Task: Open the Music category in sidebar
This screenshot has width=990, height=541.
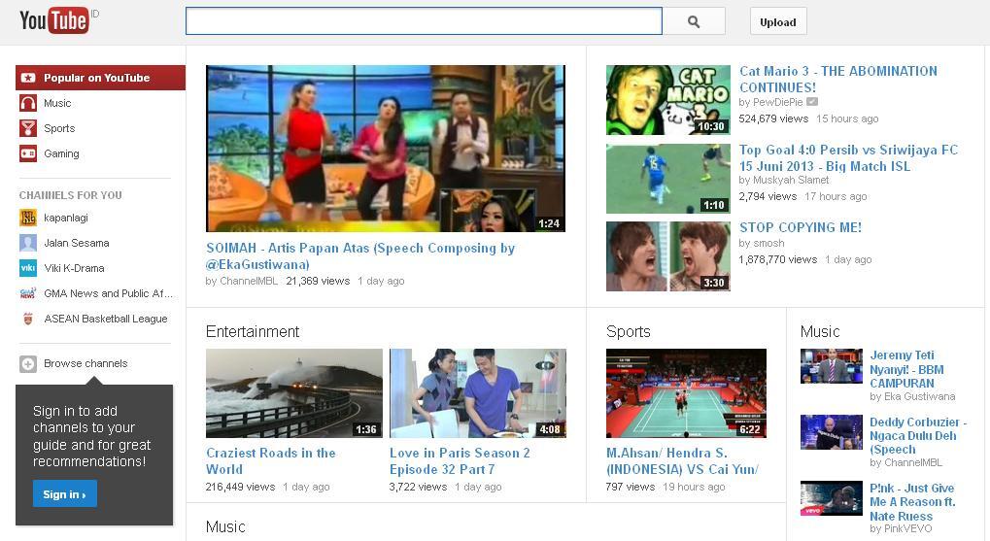Action: (57, 103)
